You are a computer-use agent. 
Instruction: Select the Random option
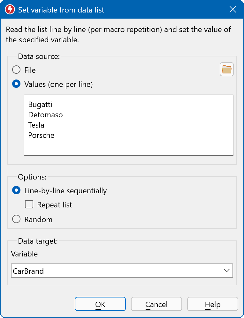pyautogui.click(x=16, y=220)
